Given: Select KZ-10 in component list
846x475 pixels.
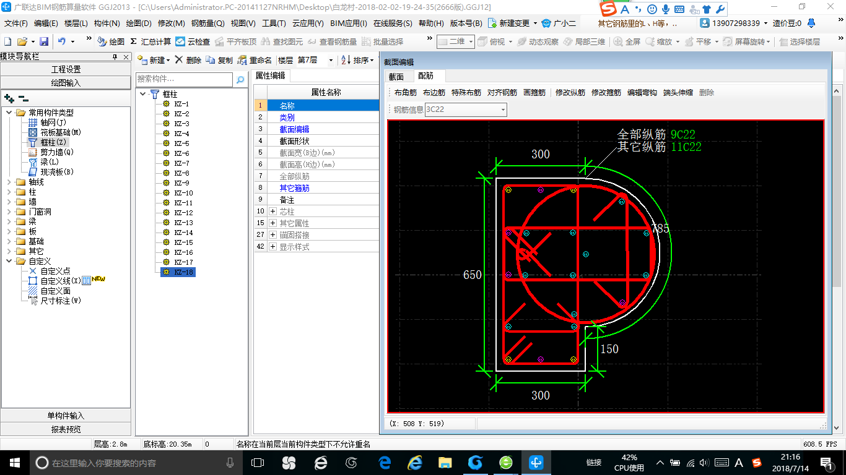Looking at the screenshot, I should (x=183, y=193).
